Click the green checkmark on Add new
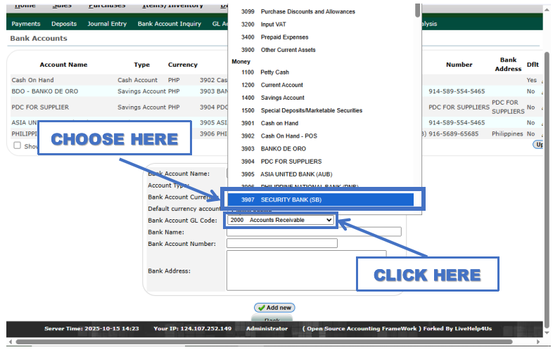Image resolution: width=560 pixels, height=352 pixels. click(261, 308)
